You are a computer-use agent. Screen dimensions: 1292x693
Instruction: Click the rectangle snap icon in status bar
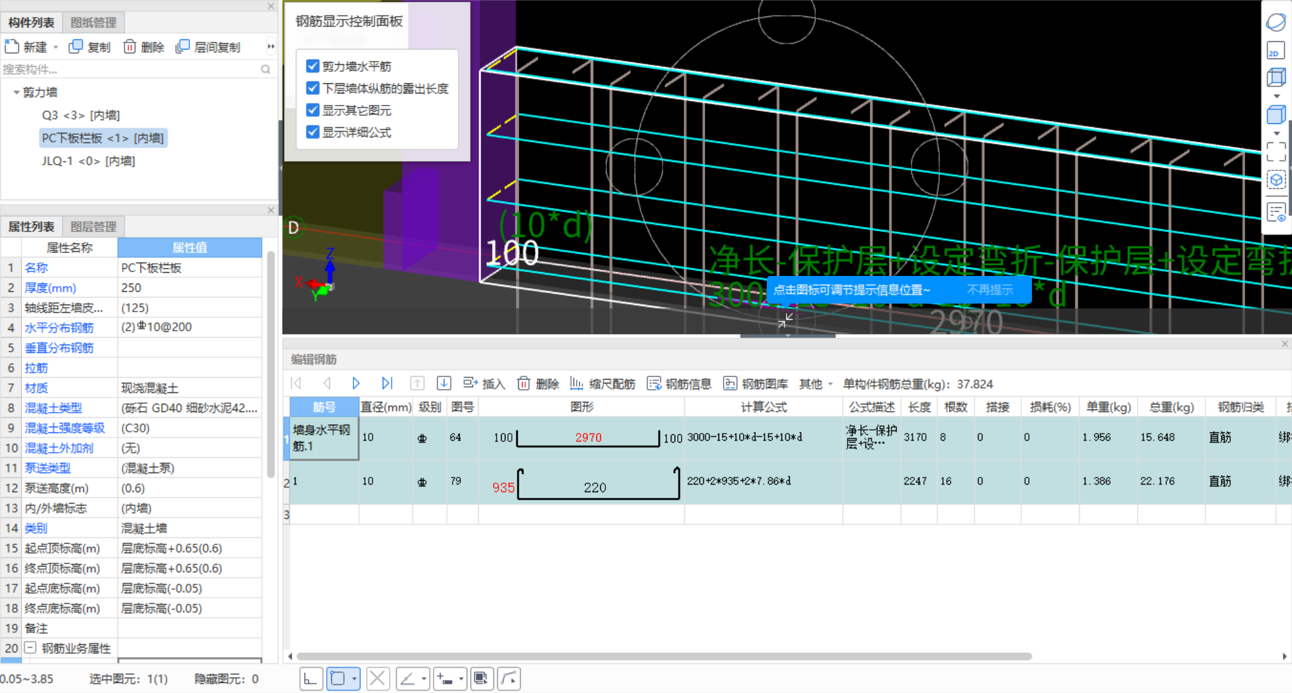point(338,679)
